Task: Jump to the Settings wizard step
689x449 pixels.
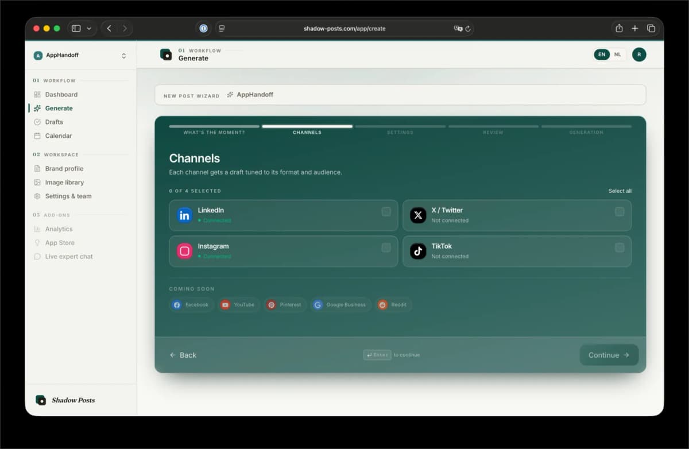Action: tap(400, 129)
